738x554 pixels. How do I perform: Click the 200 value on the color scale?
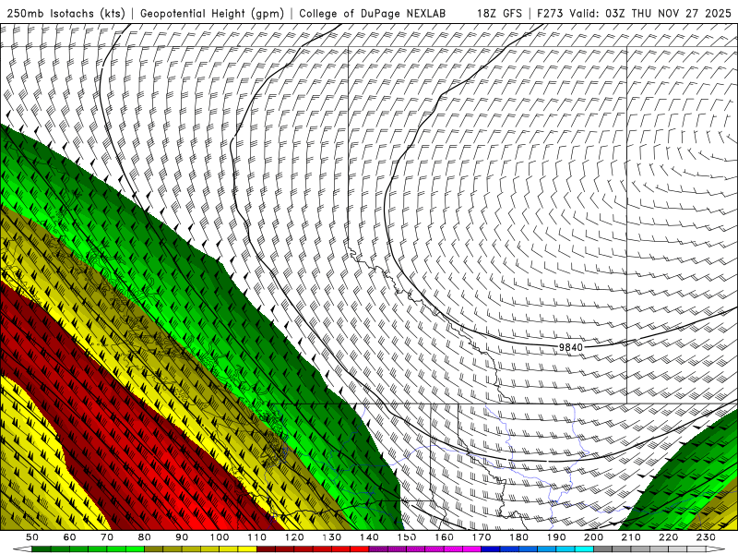pos(593,537)
